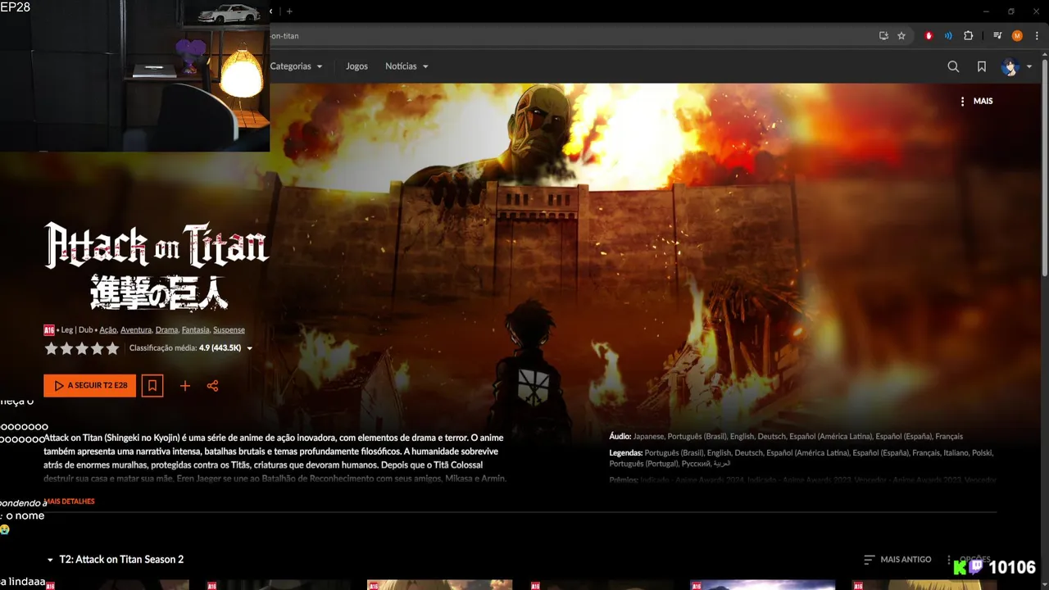1049x590 pixels.
Task: Open the Ação genre link
Action: (108, 330)
